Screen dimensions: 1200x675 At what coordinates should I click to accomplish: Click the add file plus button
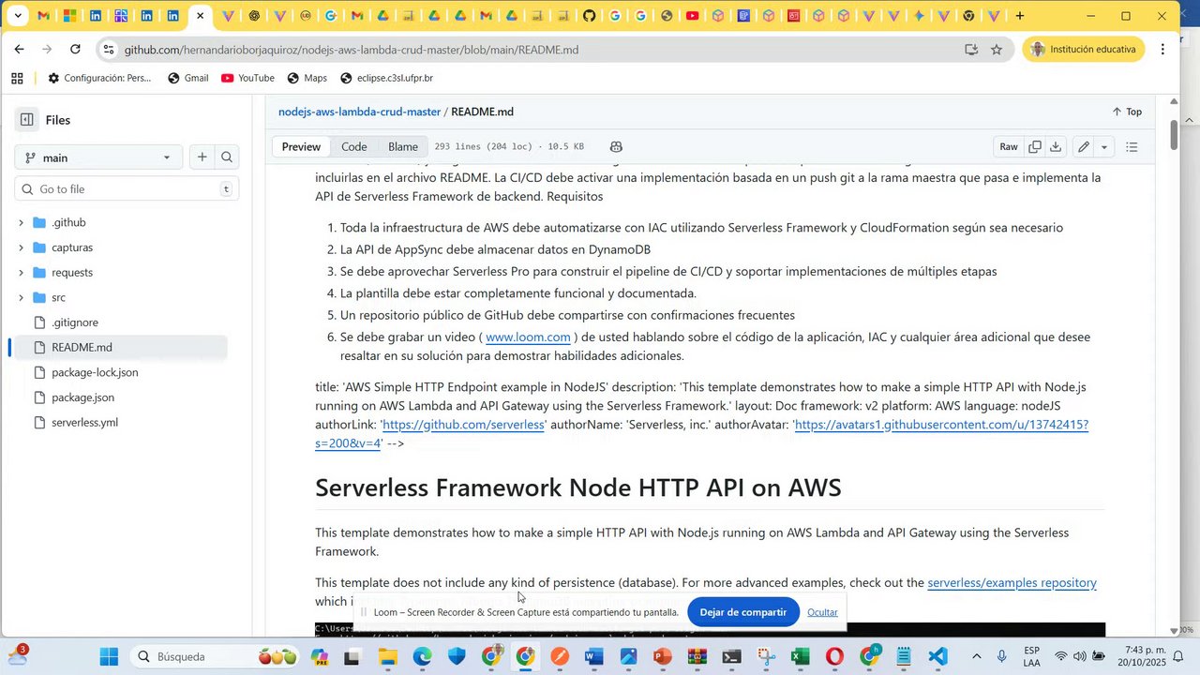pyautogui.click(x=202, y=157)
